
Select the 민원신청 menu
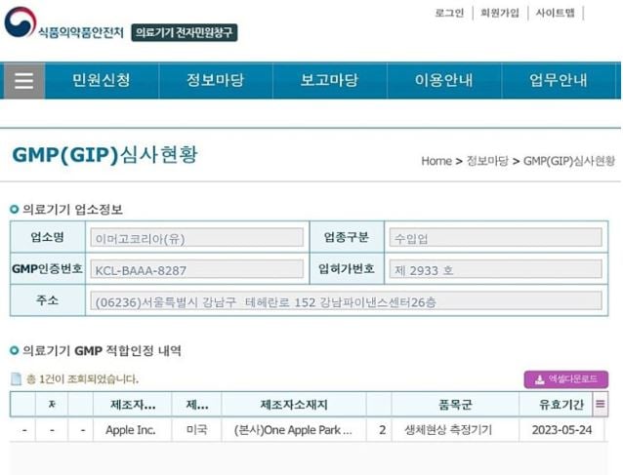click(x=102, y=80)
